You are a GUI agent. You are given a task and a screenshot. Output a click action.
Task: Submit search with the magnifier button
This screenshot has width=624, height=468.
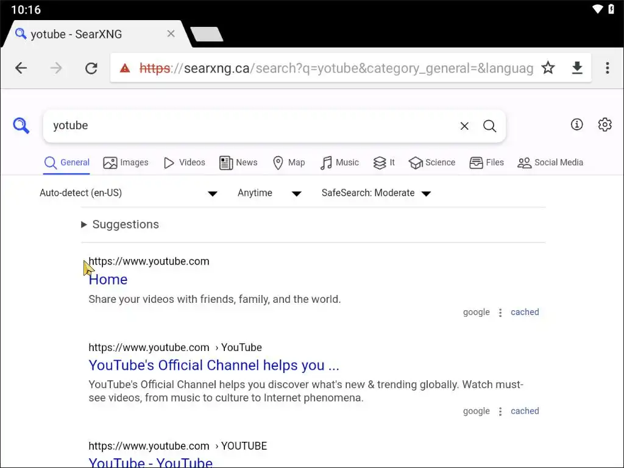pyautogui.click(x=489, y=126)
